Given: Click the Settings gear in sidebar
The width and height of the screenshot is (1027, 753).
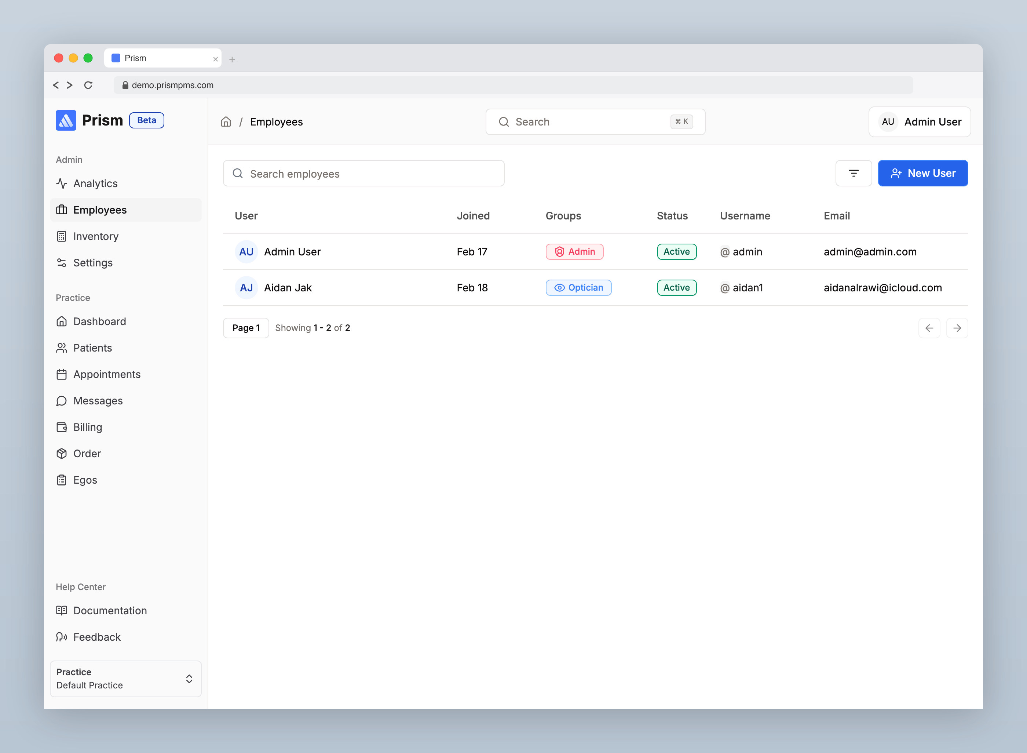Looking at the screenshot, I should click(62, 262).
